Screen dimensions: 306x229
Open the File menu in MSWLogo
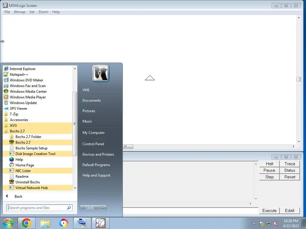[x=7, y=12]
